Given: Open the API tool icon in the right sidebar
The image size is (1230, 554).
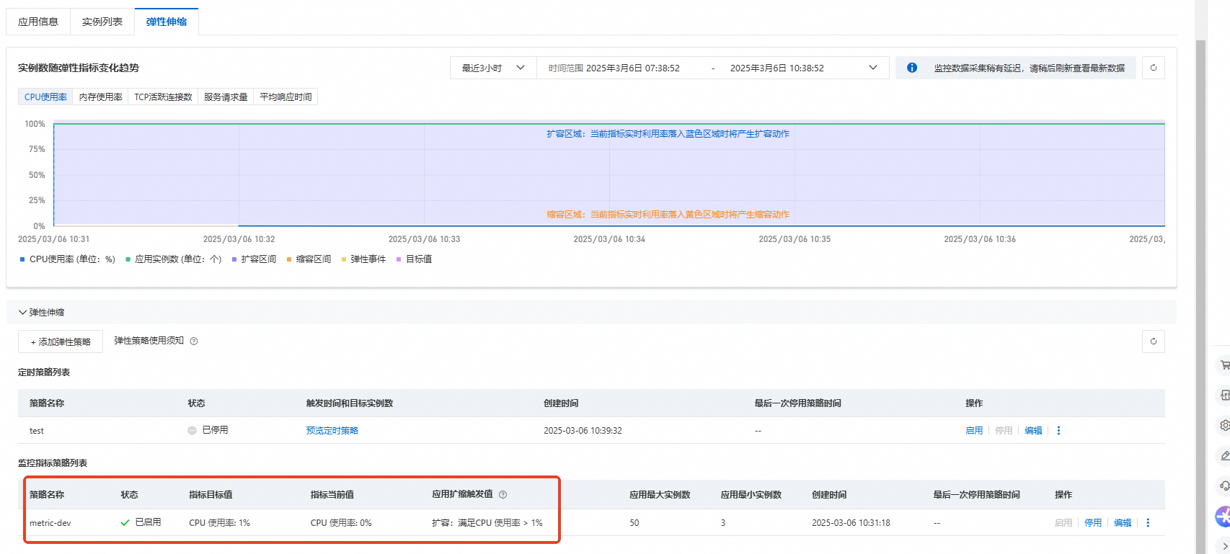Looking at the screenshot, I should [x=1224, y=395].
